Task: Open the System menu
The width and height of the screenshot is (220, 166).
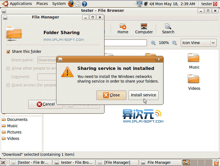Action: [59, 4]
